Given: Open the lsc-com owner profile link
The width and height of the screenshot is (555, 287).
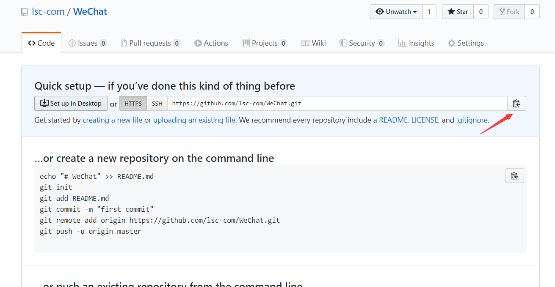Looking at the screenshot, I should 48,11.
